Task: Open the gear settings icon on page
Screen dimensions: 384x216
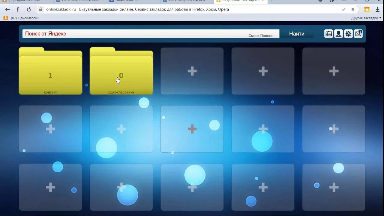Action: point(348,34)
